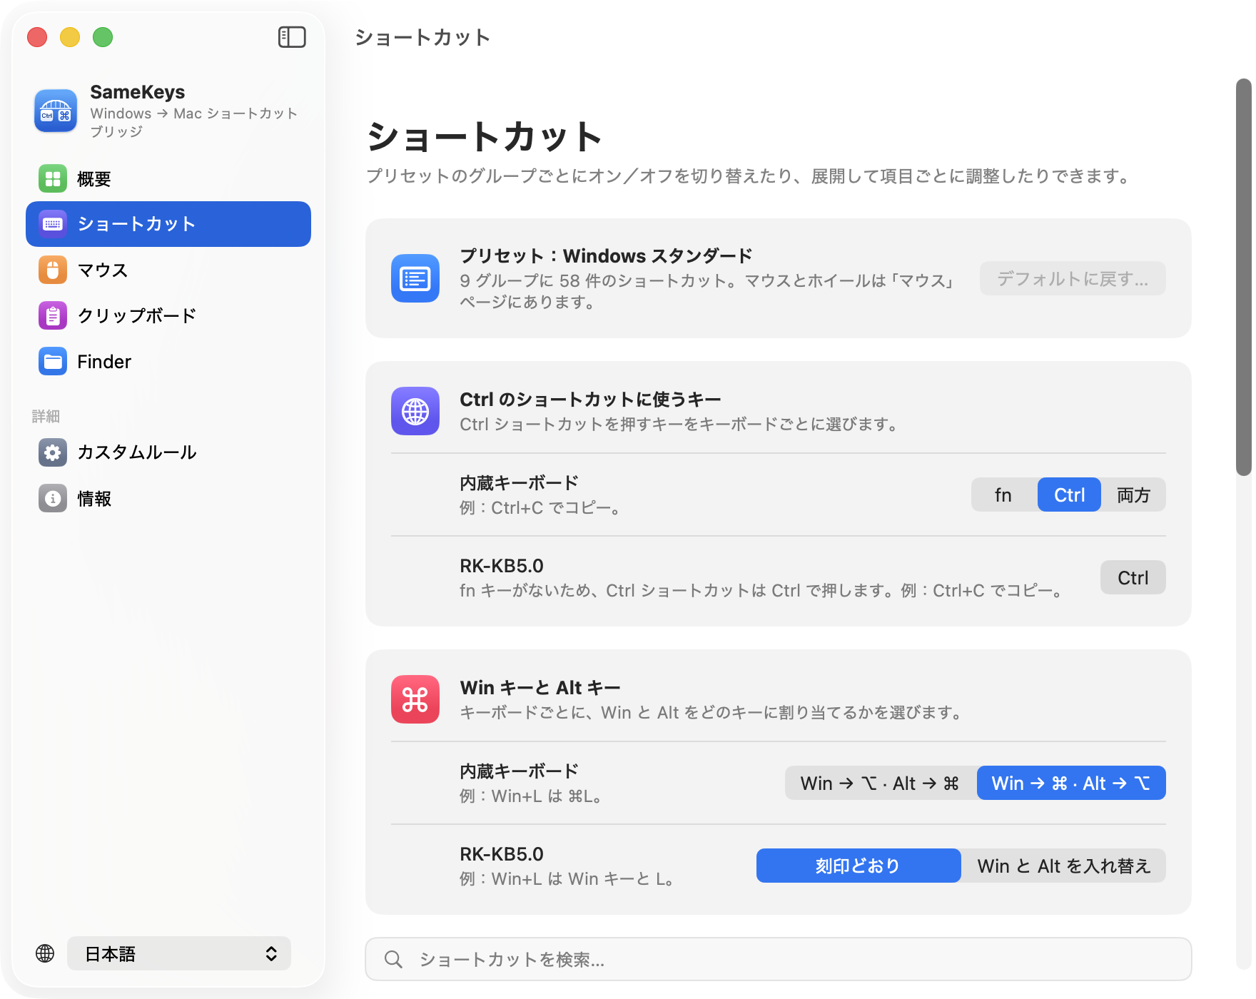Click the Ctrl button for RK-KB5.0
1256x999 pixels.
click(x=1133, y=577)
